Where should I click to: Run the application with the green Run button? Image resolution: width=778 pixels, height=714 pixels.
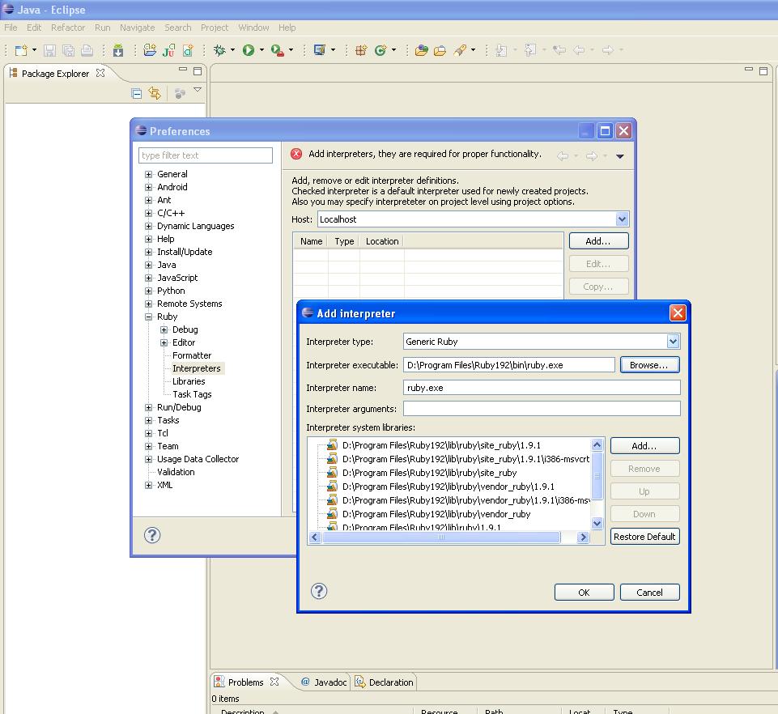249,49
